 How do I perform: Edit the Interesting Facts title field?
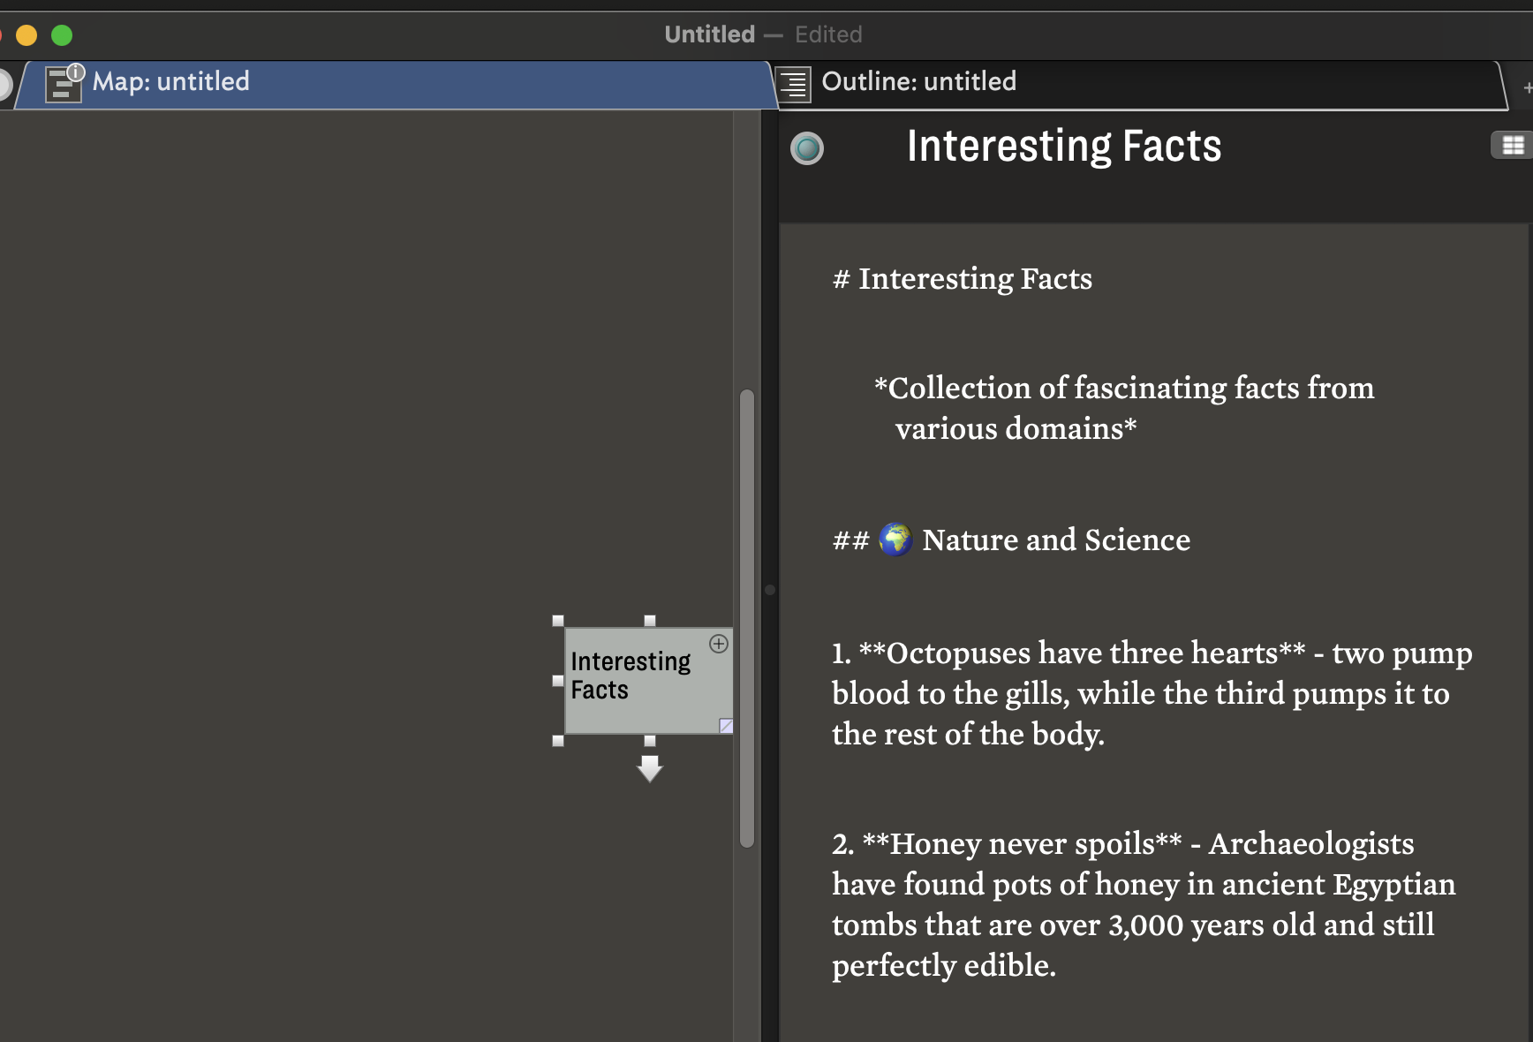coord(1064,146)
